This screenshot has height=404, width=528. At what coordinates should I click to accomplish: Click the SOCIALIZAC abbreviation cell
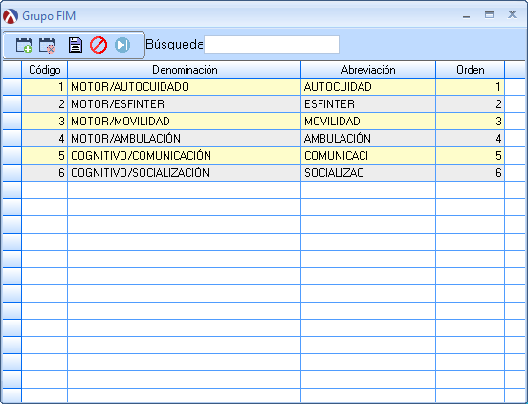368,173
